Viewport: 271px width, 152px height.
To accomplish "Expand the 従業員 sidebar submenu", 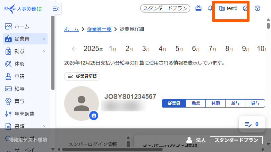I will point(44,39).
